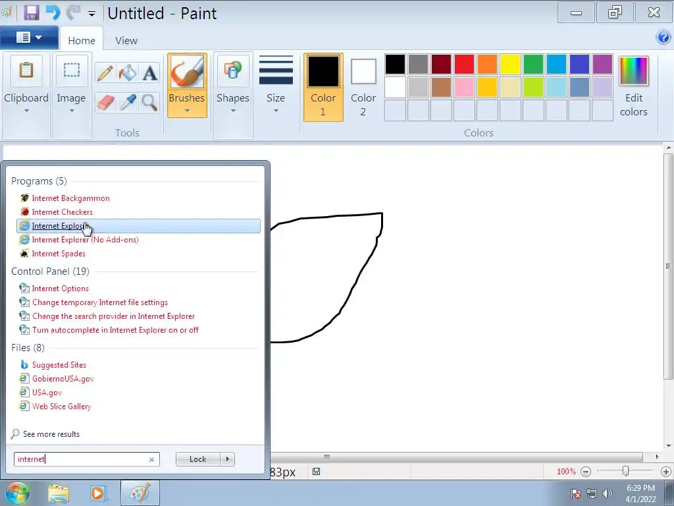Select Color 2 as active color
The image size is (674, 506).
363,88
